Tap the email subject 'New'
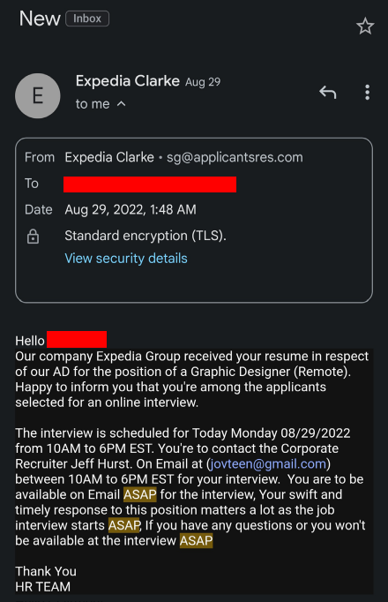Screen dimensions: 388x602 40,19
